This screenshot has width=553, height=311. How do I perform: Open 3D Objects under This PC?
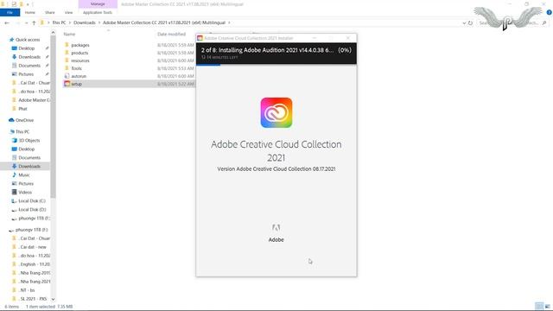[29, 140]
